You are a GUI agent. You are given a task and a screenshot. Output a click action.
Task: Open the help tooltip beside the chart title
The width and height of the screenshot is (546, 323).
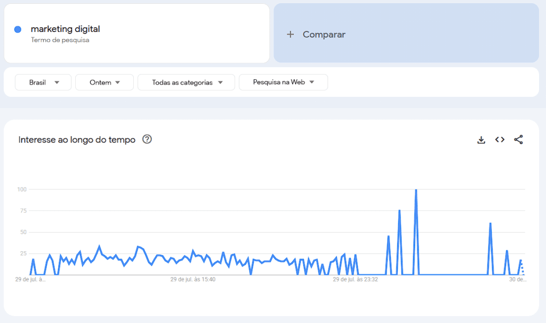(146, 139)
